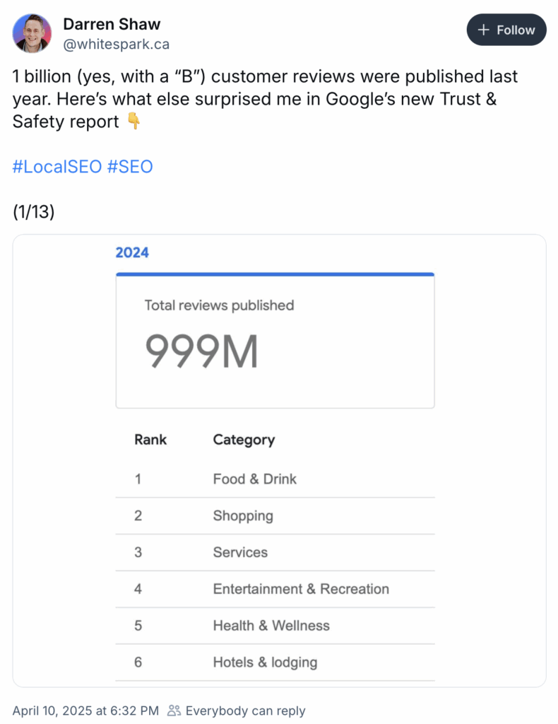Click the Category column header
Screen dimensions: 558x724
coord(244,440)
